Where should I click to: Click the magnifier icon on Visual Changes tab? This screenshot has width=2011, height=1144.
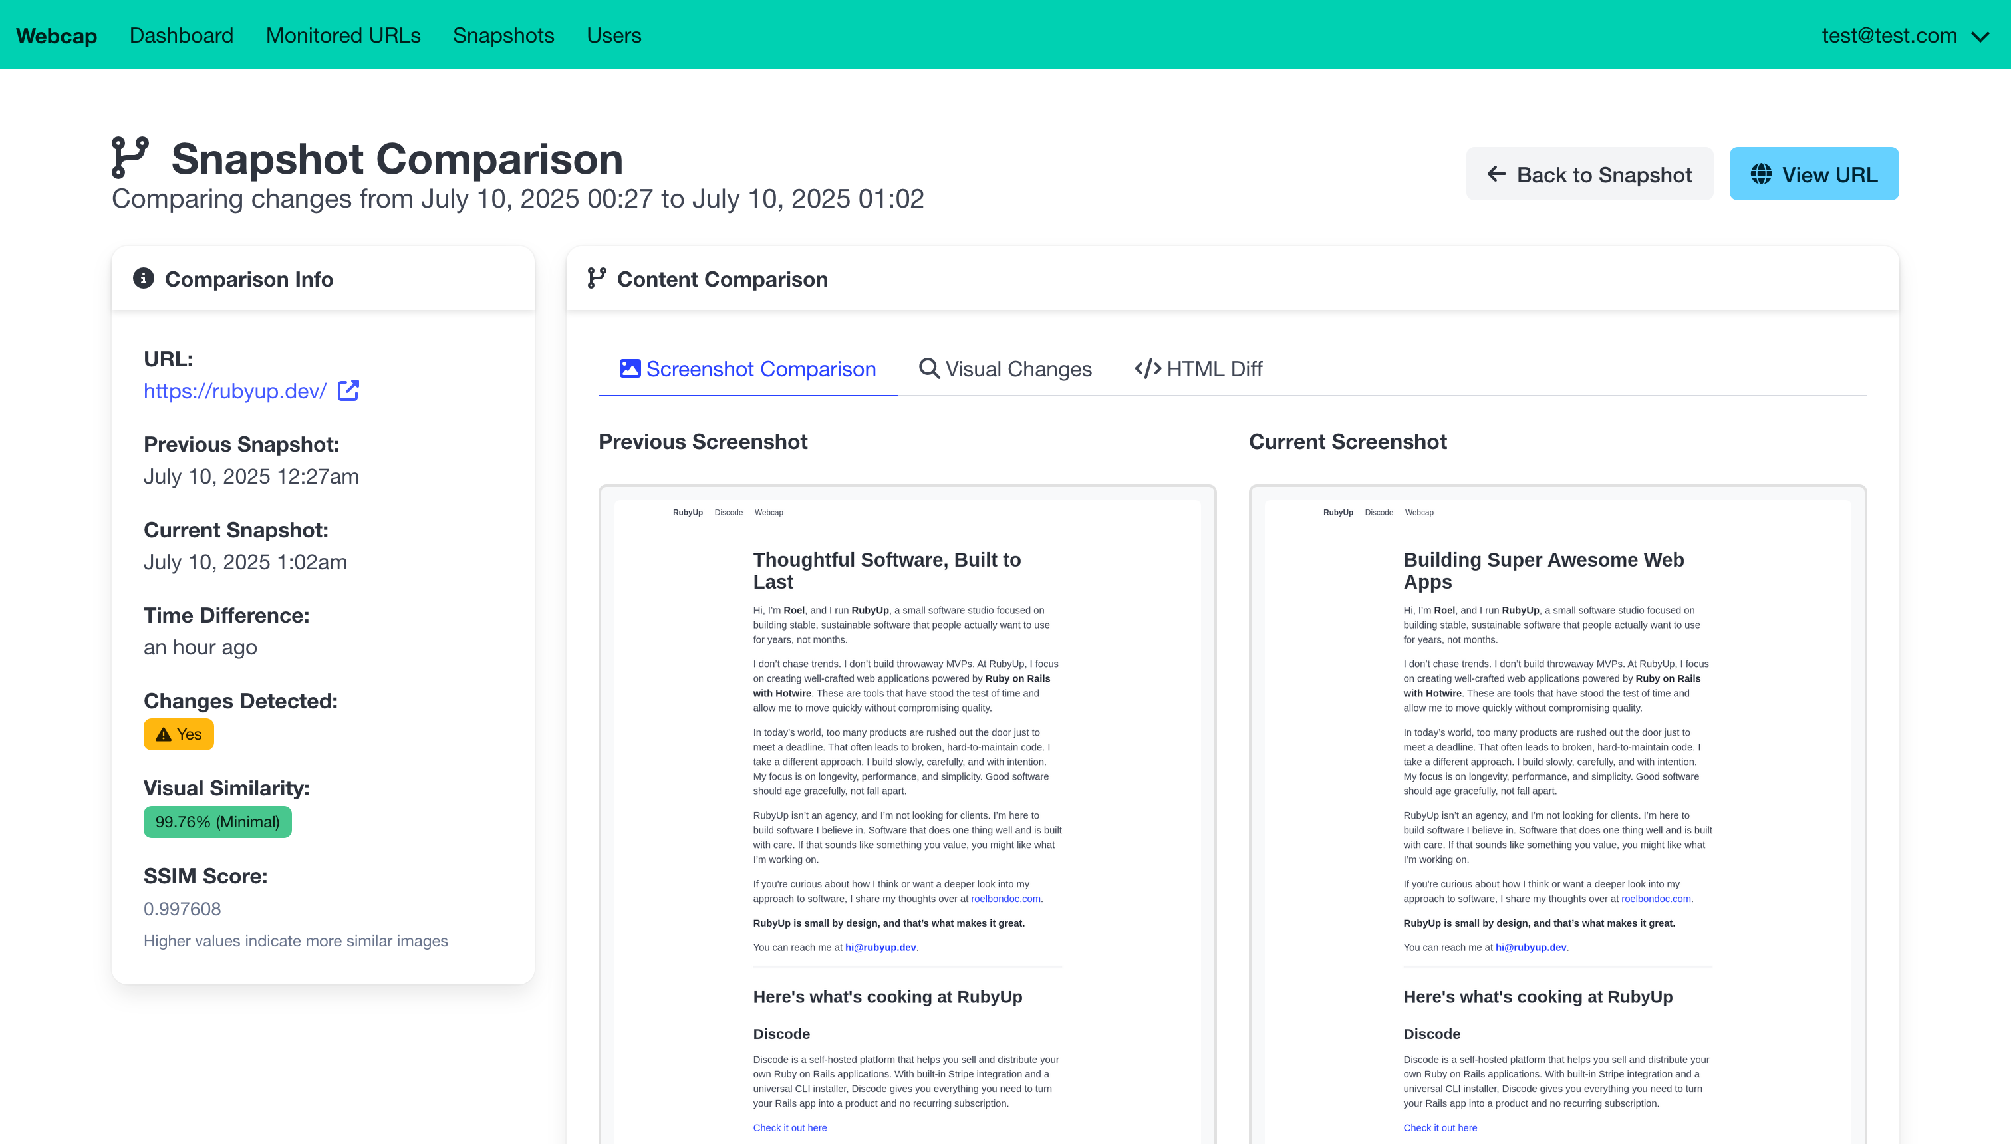(x=929, y=368)
